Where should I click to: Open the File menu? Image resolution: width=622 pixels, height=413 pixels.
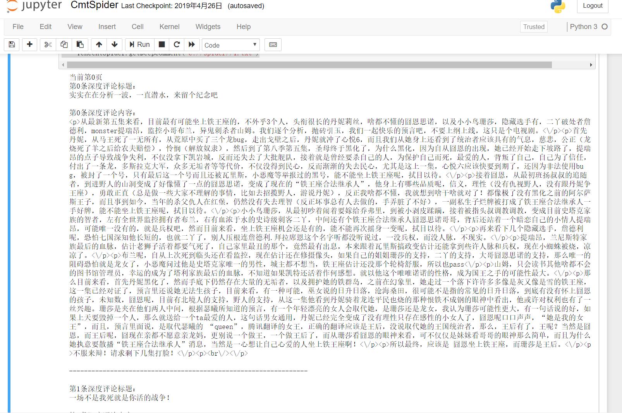18,27
